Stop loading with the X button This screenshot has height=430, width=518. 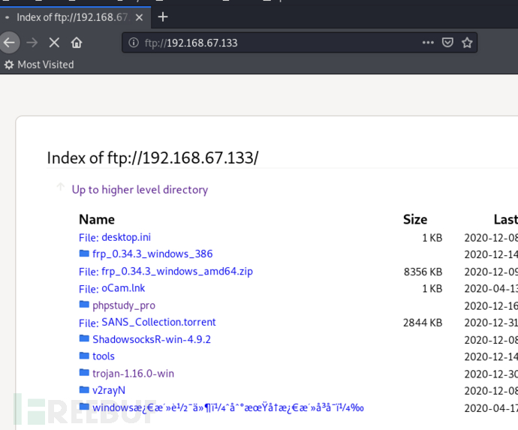[x=54, y=43]
